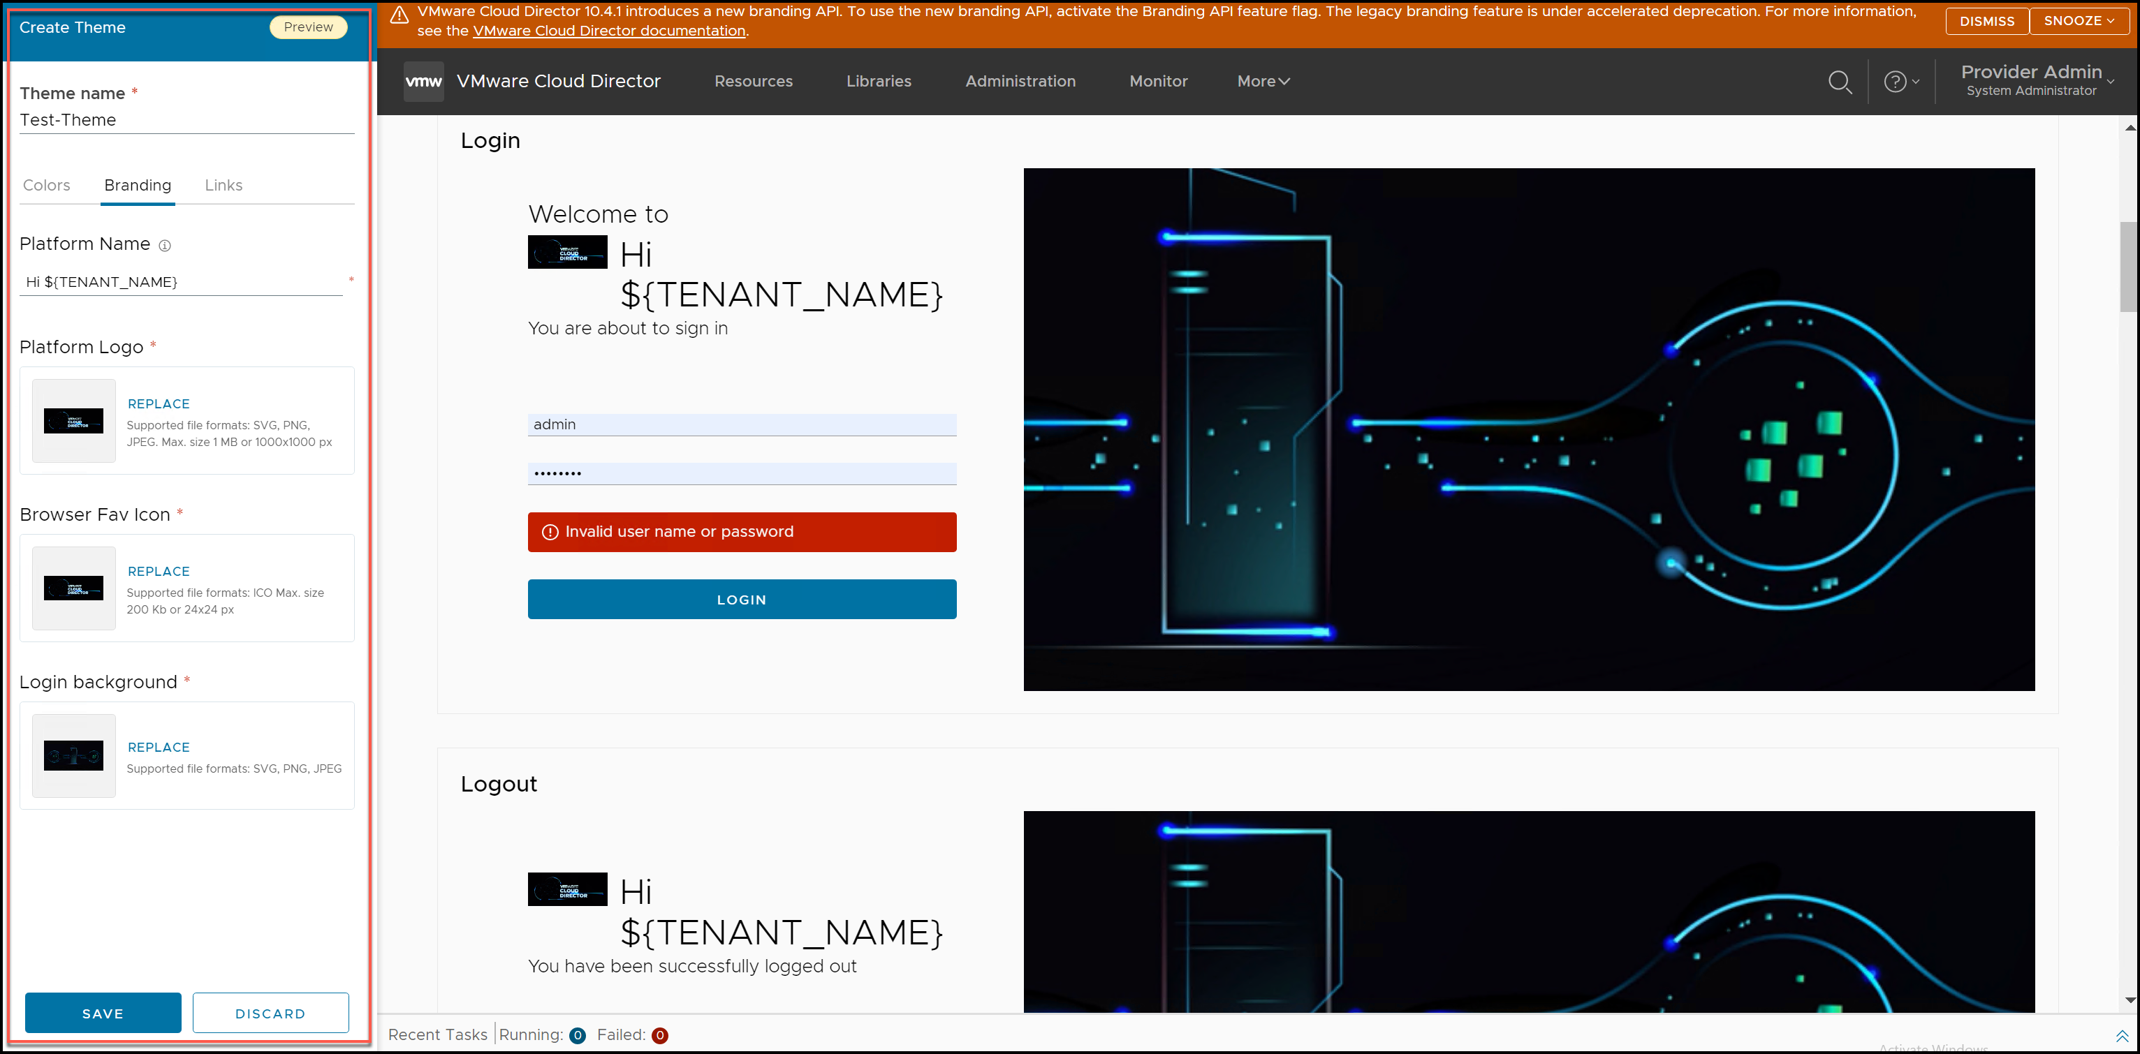Viewport: 2140px width, 1054px height.
Task: Open search with magnifier icon
Action: point(1839,82)
